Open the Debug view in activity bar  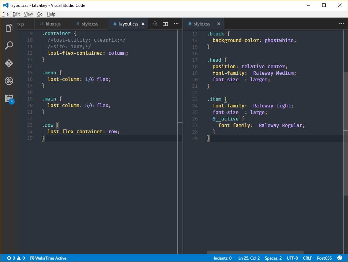click(9, 81)
